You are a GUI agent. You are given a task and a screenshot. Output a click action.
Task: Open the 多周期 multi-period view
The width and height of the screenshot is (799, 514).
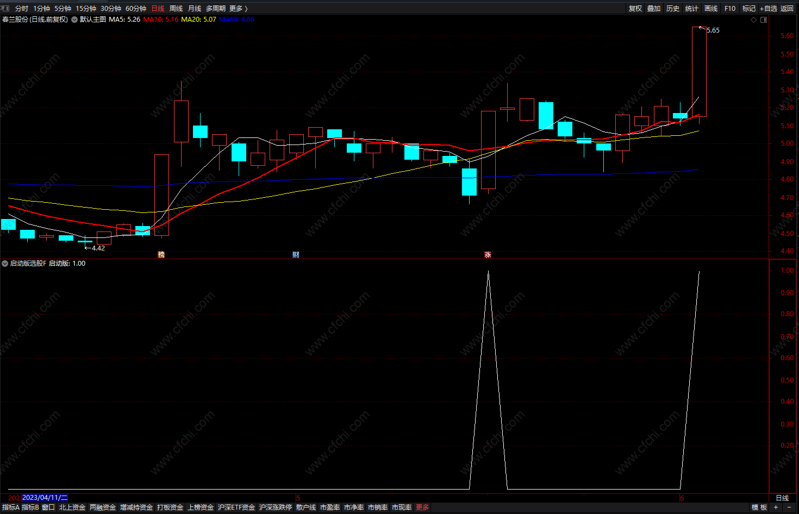pos(216,9)
